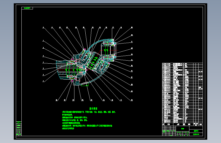Select part balloon number 20
This screenshot has height=143, width=221.
point(132,35)
